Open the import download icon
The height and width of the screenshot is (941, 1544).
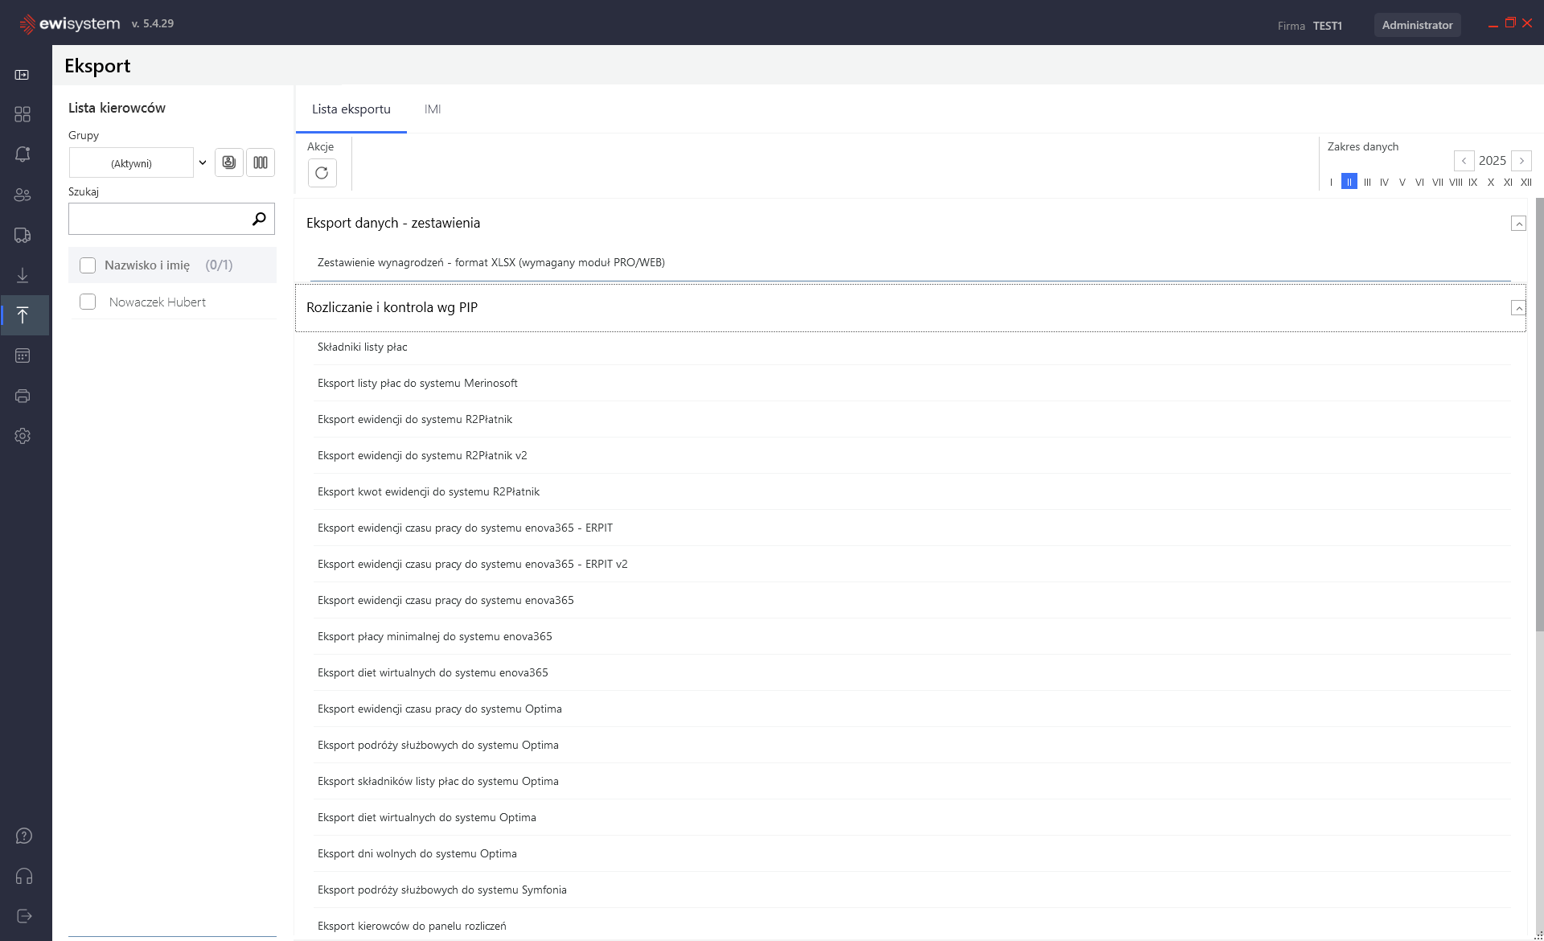[23, 275]
